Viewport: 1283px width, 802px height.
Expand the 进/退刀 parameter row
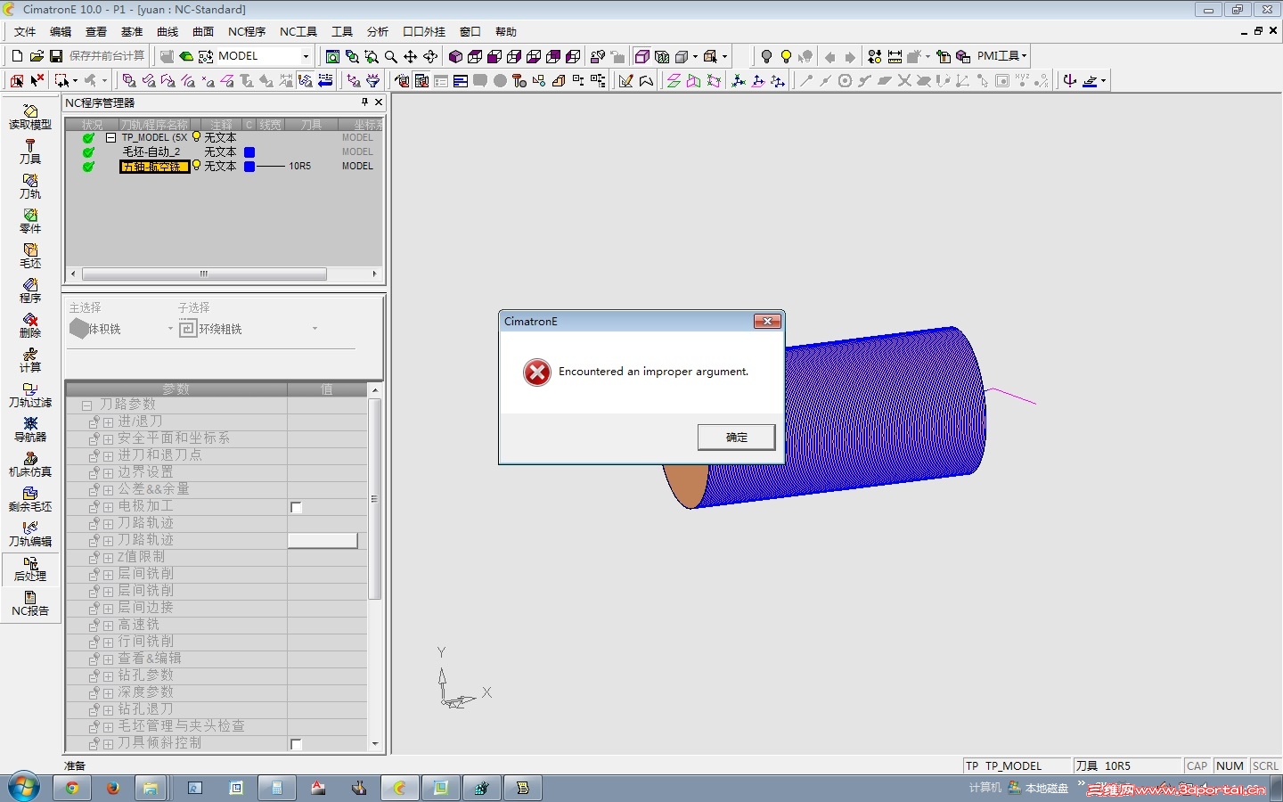point(108,422)
